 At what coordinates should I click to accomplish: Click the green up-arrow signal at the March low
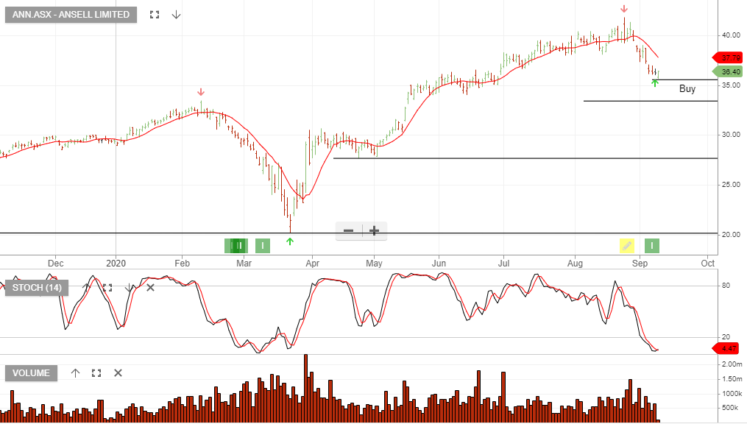tap(290, 241)
